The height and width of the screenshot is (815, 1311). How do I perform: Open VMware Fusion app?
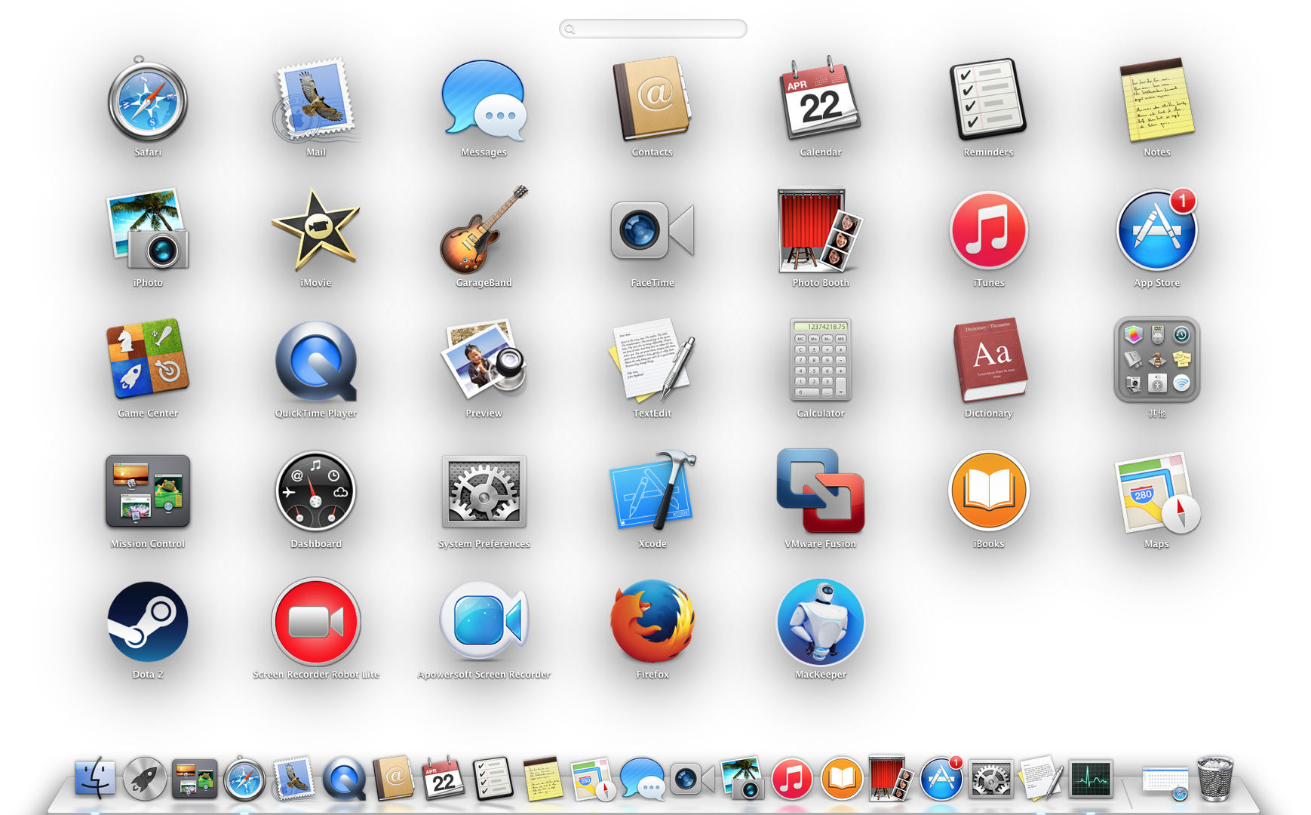[820, 491]
